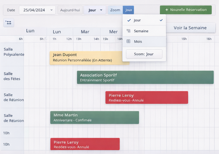Click the list icon beside Semaine

[128, 31]
